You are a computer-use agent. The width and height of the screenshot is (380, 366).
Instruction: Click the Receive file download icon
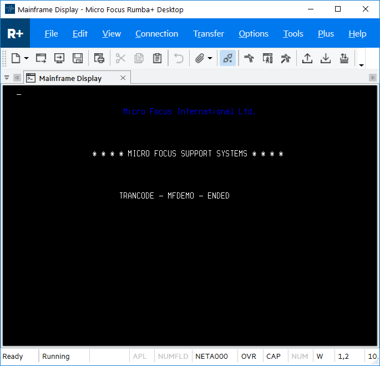click(326, 58)
